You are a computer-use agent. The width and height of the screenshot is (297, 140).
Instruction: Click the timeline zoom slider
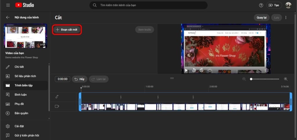click(265, 79)
